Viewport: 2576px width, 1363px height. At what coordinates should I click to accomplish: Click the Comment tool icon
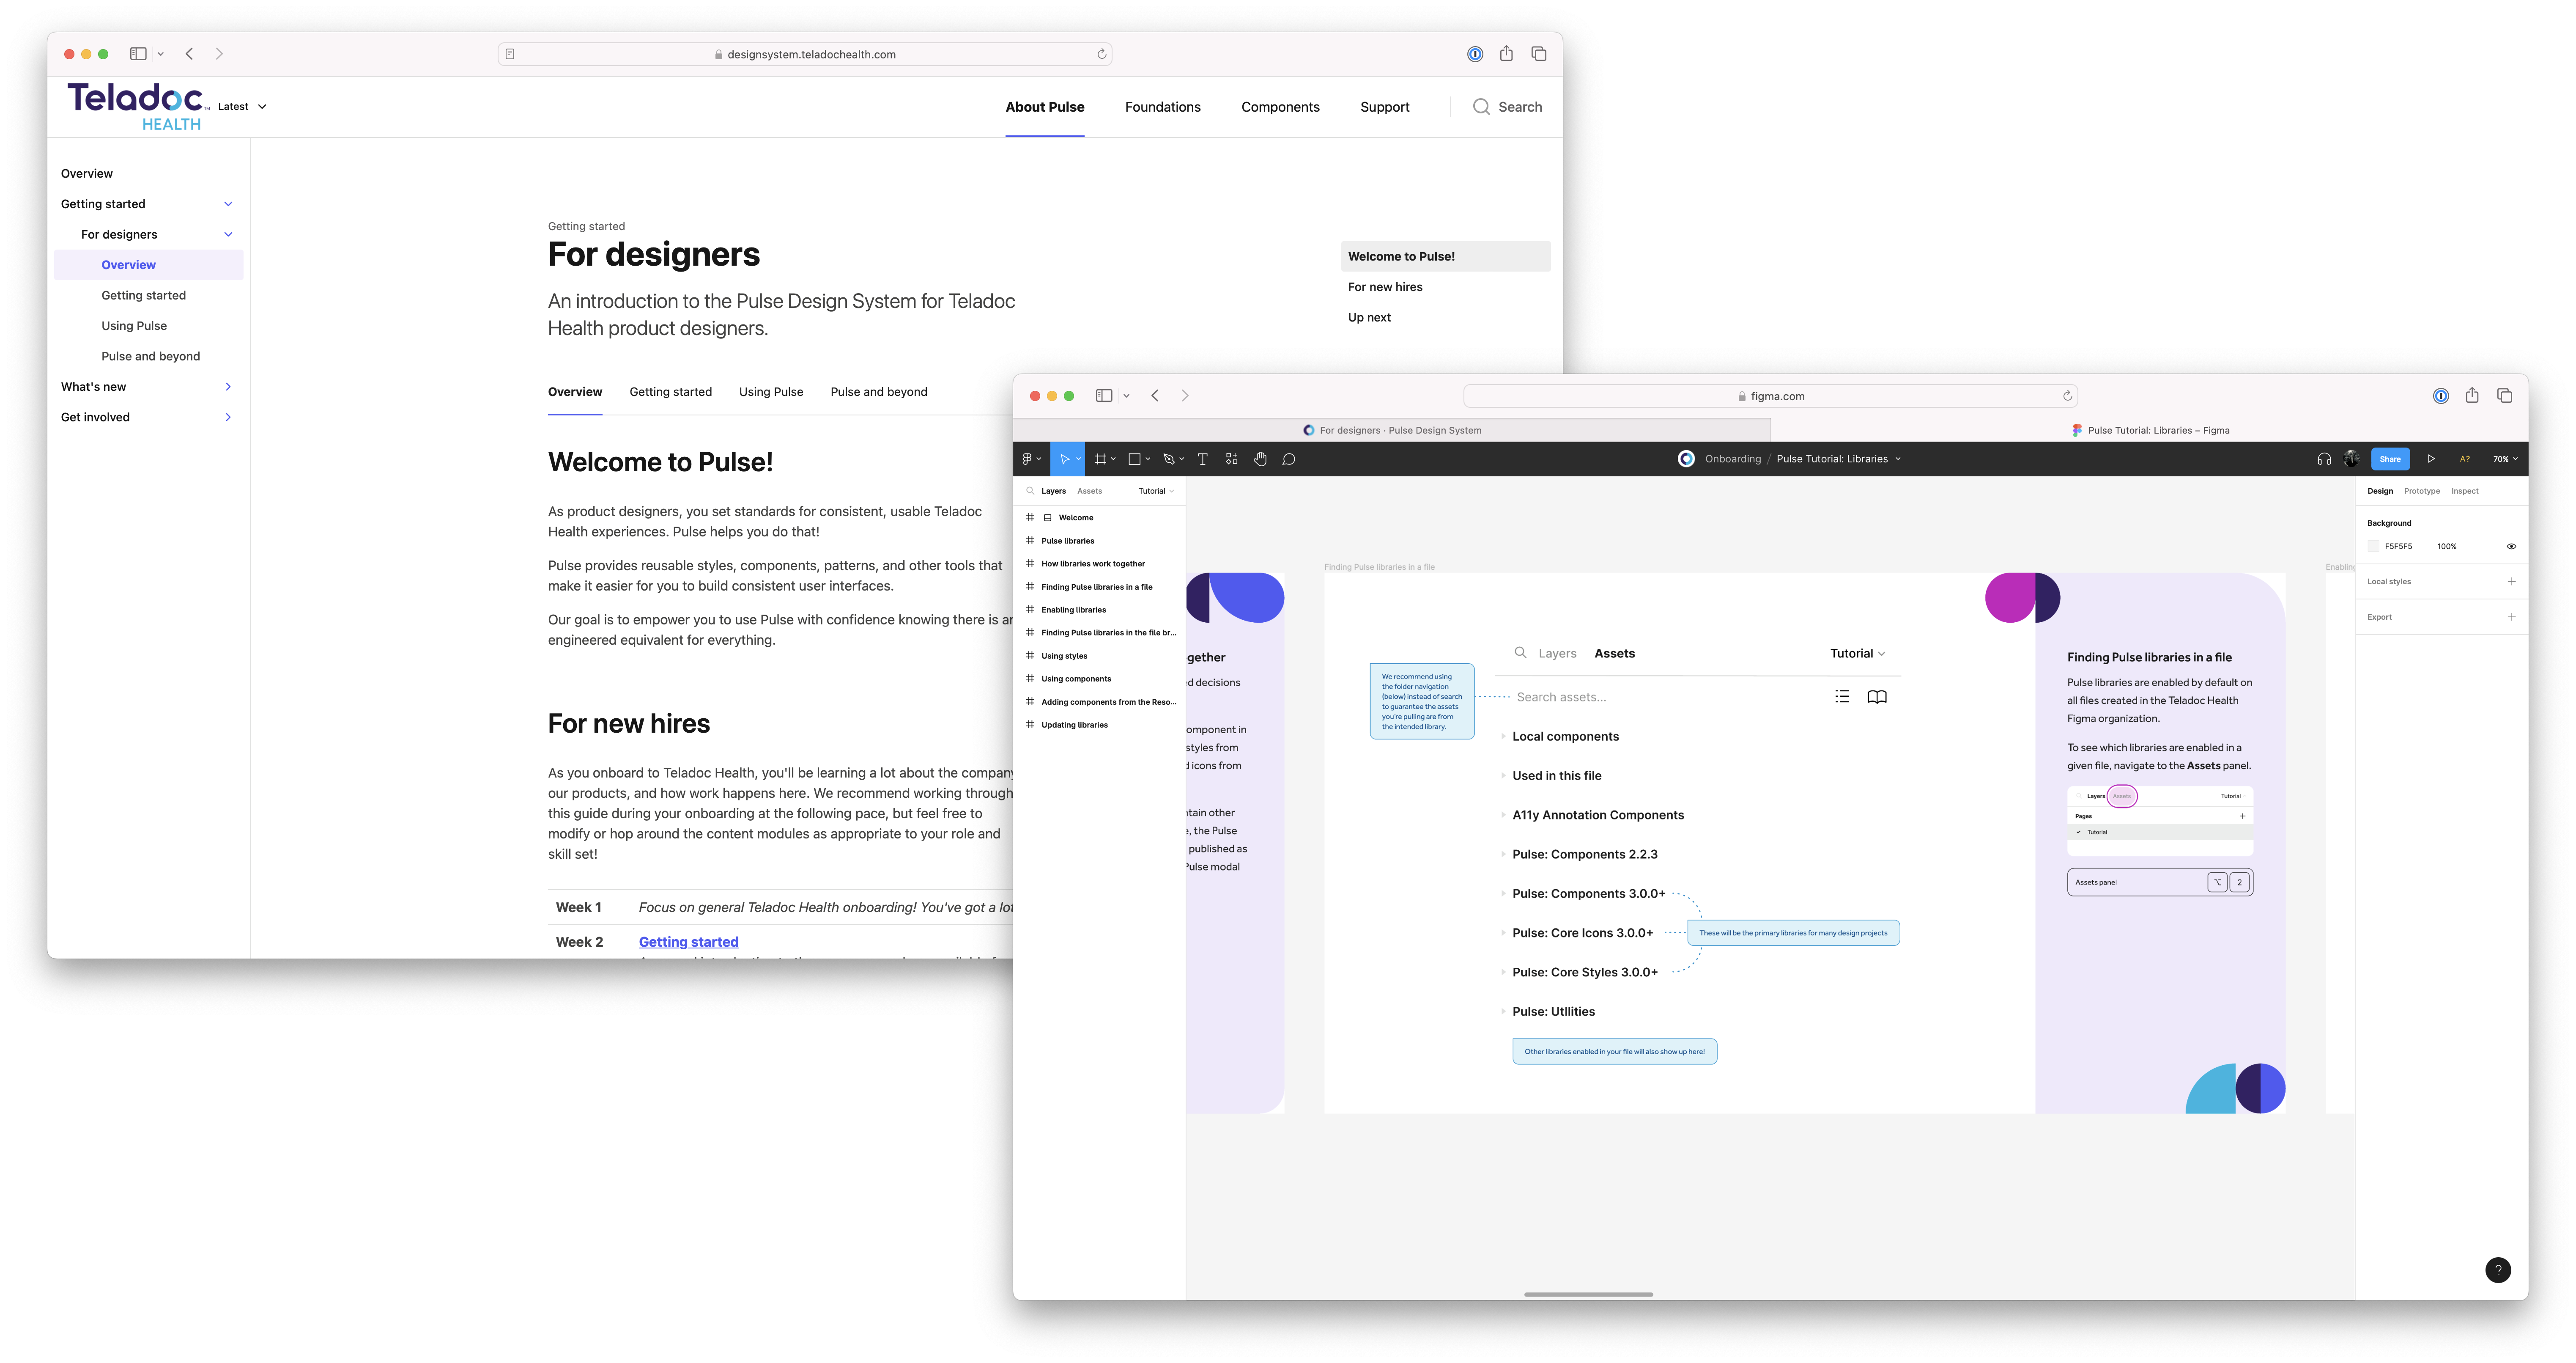[1289, 459]
